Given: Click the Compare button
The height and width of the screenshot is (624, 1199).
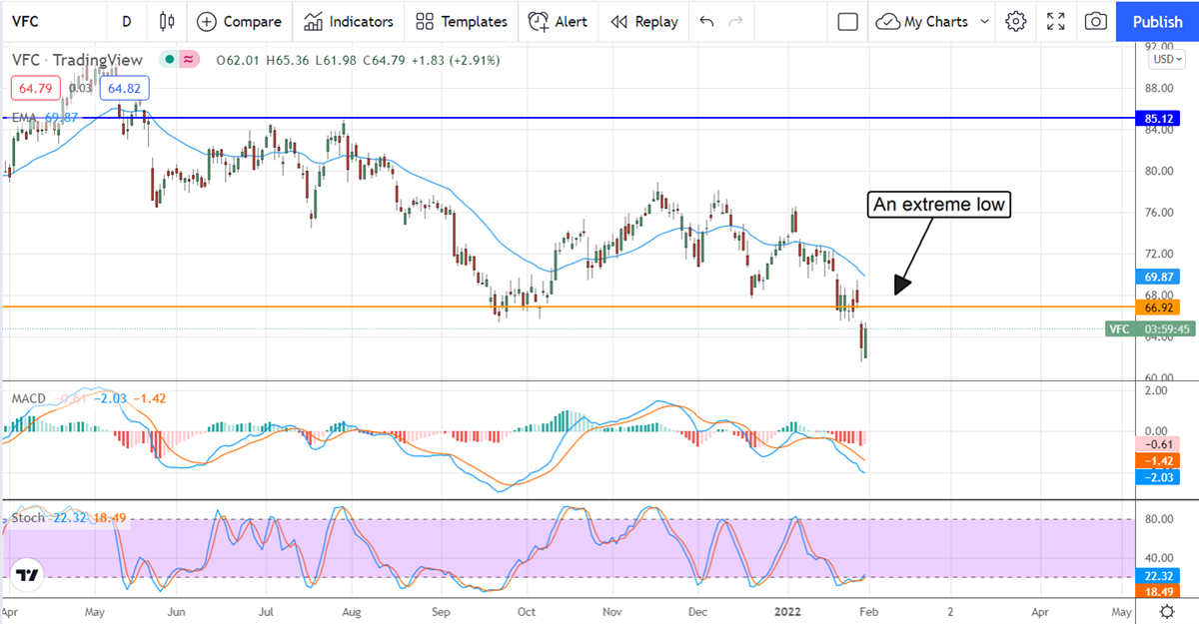Looking at the screenshot, I should coord(239,21).
